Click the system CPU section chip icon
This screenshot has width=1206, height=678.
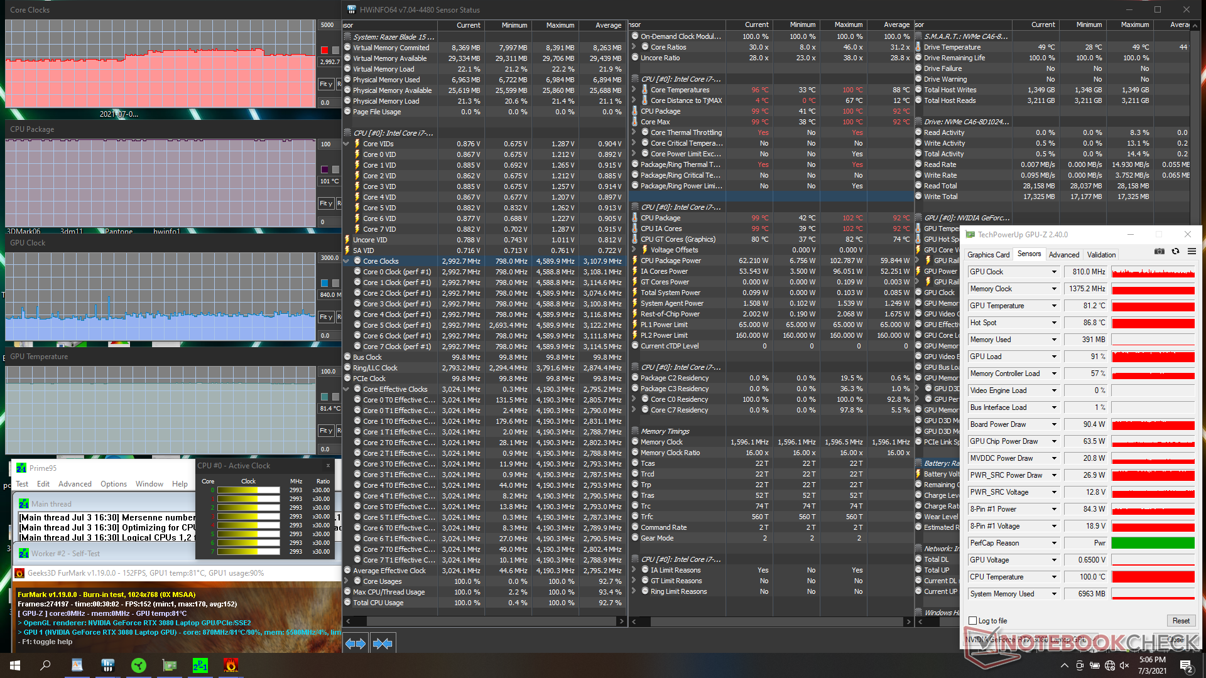click(x=347, y=133)
